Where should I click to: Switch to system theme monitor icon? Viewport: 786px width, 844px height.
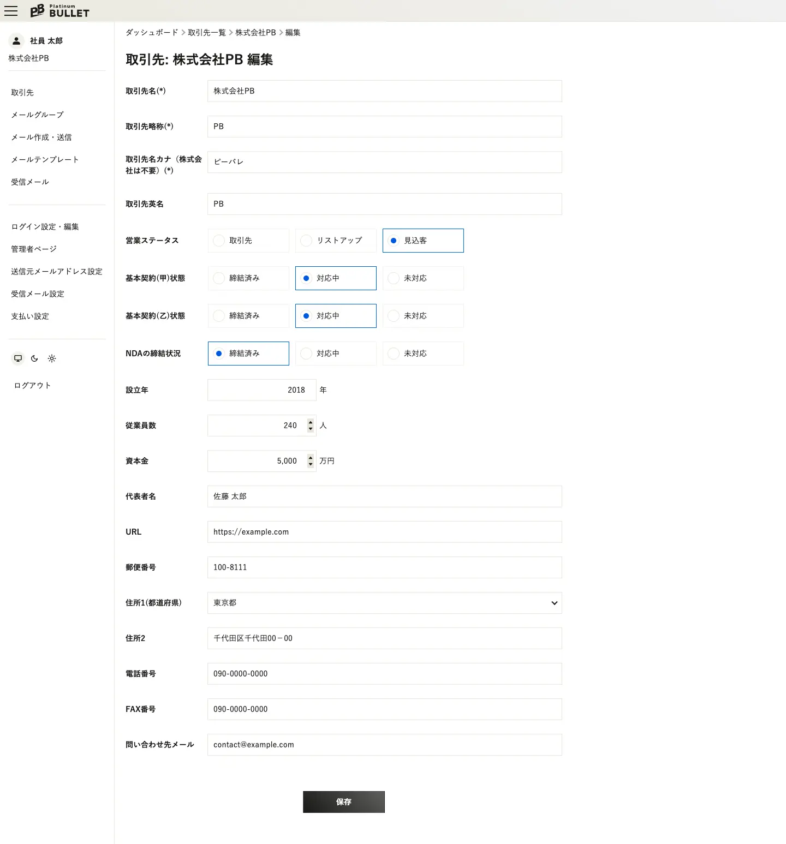point(18,358)
